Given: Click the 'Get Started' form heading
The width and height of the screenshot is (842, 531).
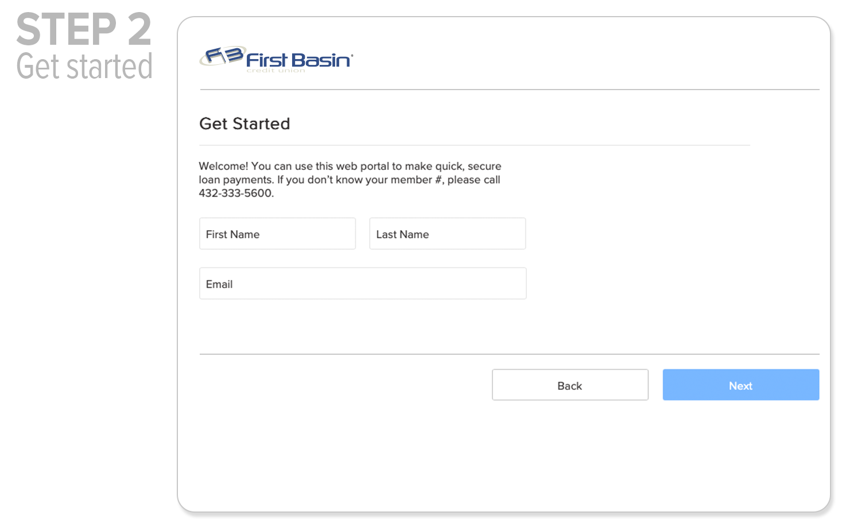Looking at the screenshot, I should pyautogui.click(x=245, y=123).
